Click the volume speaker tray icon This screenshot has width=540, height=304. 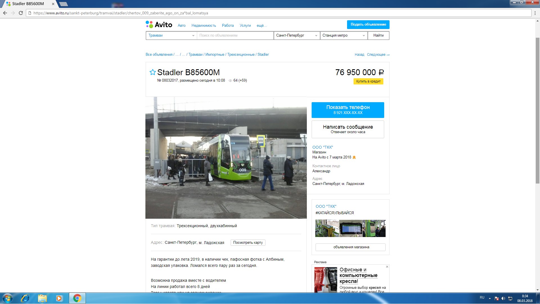(503, 298)
